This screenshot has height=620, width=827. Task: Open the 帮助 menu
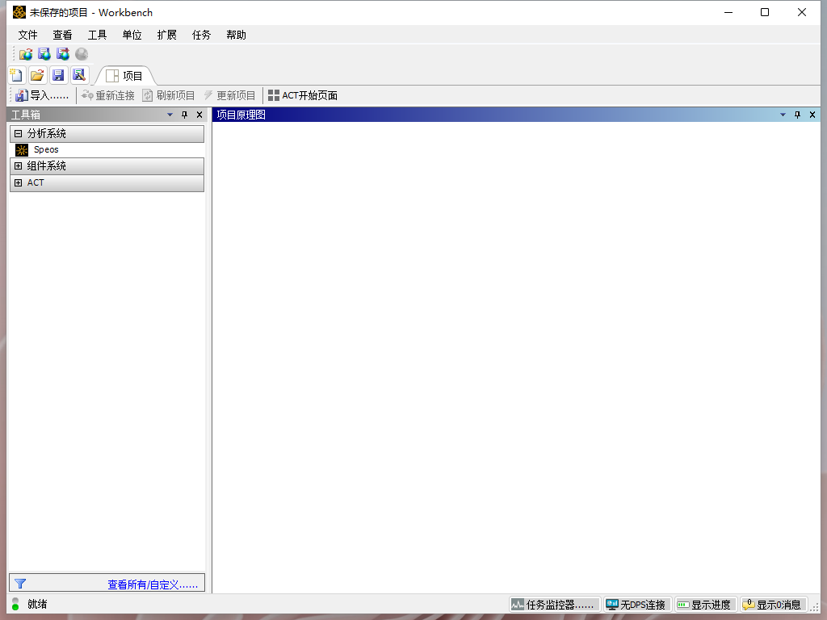tap(237, 35)
